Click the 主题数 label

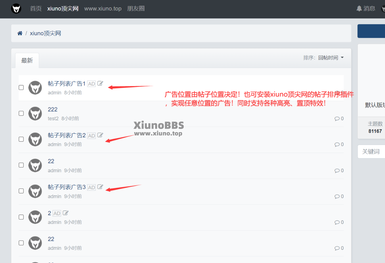click(x=375, y=124)
